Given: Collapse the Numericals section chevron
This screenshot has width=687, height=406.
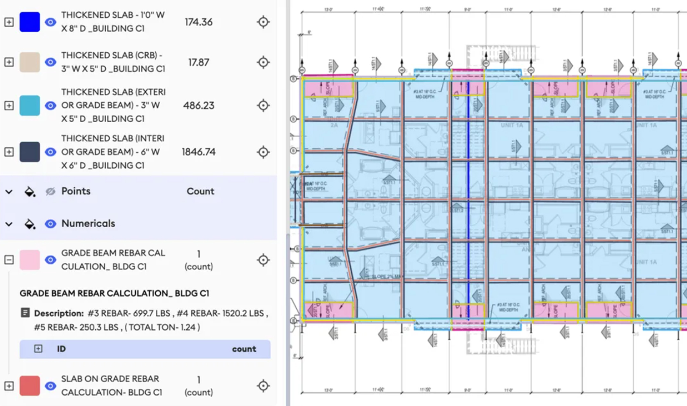Looking at the screenshot, I should [x=9, y=224].
